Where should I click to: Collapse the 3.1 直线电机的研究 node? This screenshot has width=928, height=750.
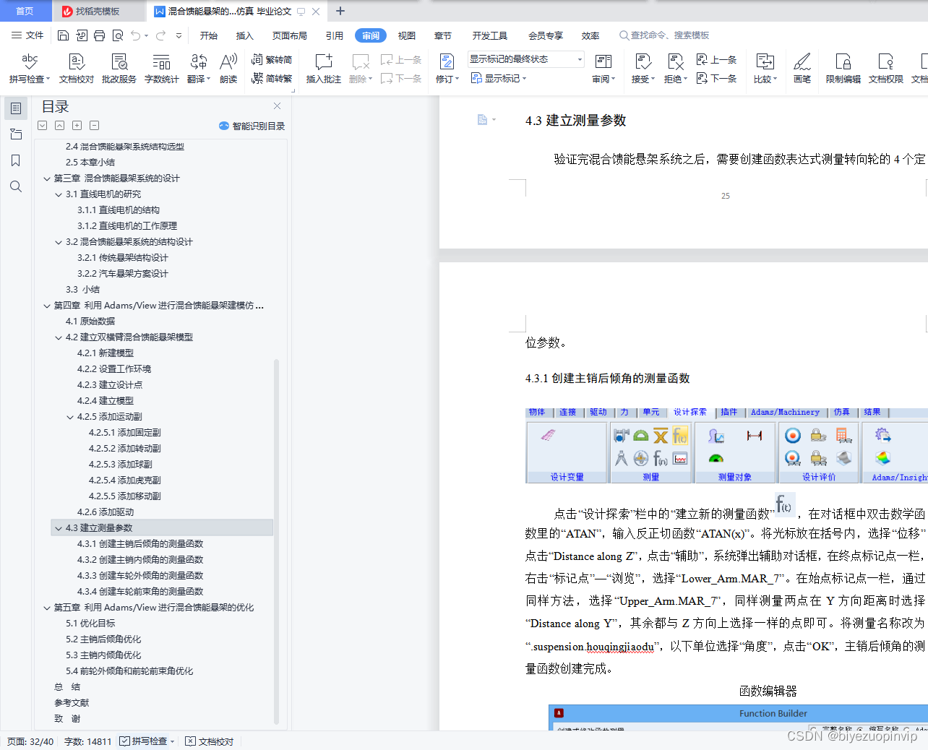[x=59, y=194]
